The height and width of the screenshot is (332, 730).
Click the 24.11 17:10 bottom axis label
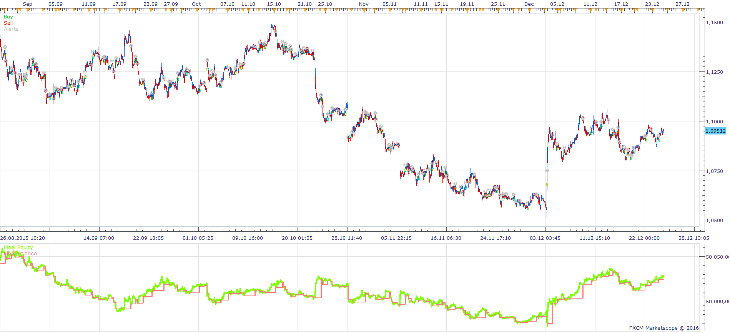(496, 238)
